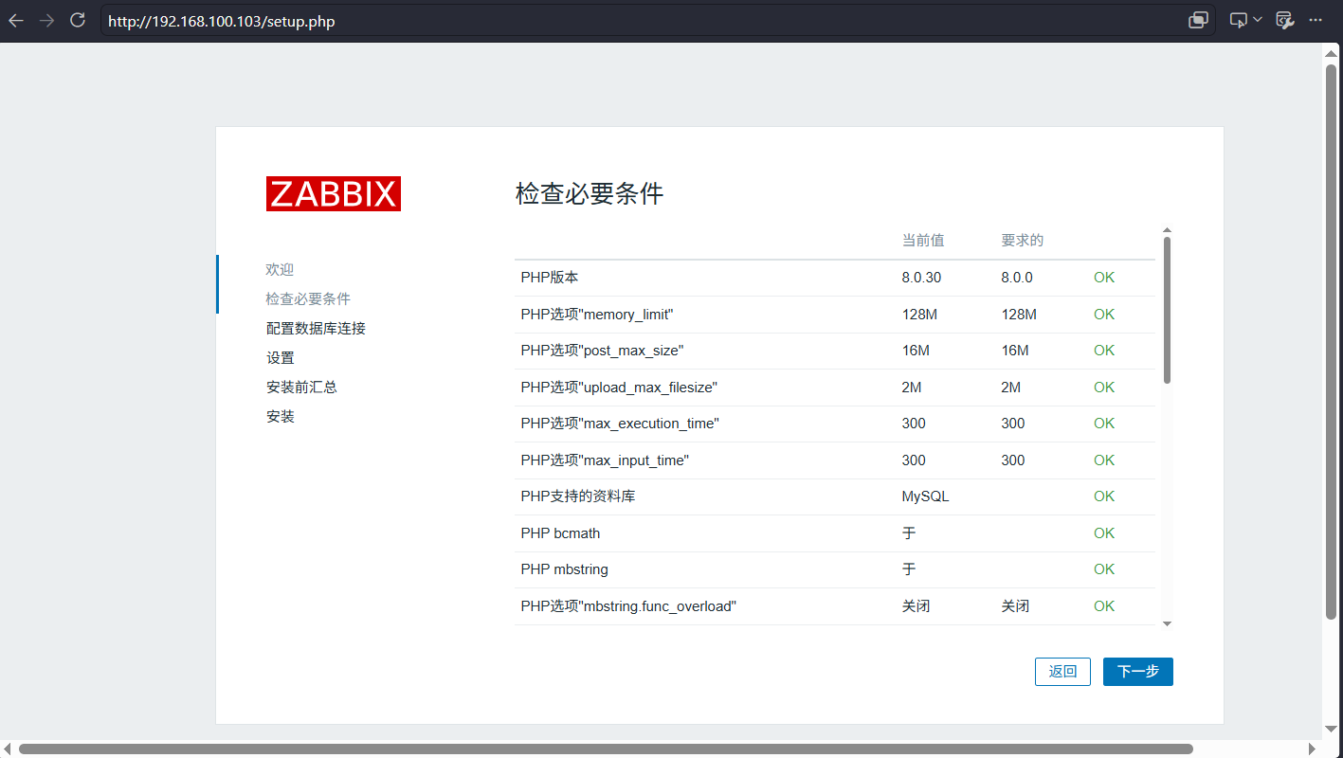
Task: Click the page horizontal scrollbar thumb
Action: [606, 749]
